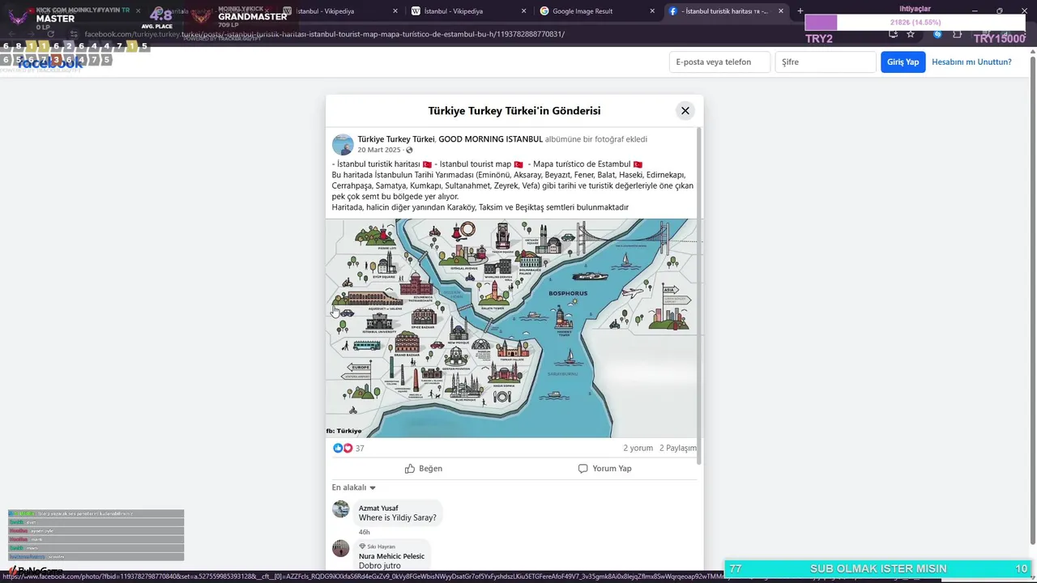Open Nura Mehicic Pelesic's avatar
The height and width of the screenshot is (583, 1037).
click(341, 548)
